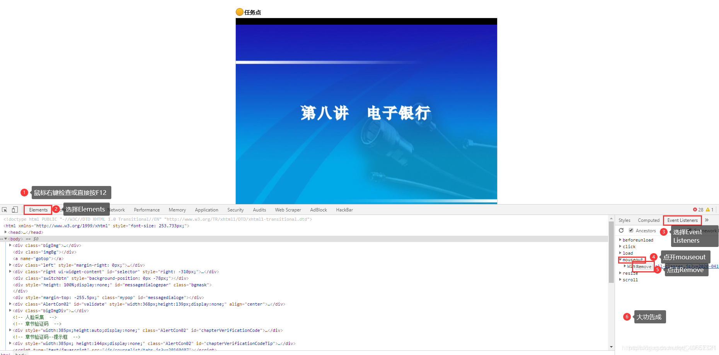Screen dimensions: 719x355
Task: Open the HackBar tab
Action: 344,210
